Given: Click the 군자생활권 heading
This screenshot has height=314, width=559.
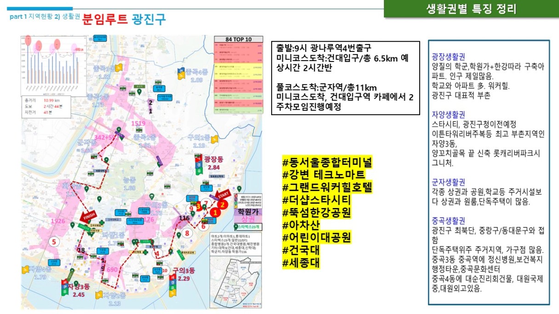Looking at the screenshot, I should point(448,182).
